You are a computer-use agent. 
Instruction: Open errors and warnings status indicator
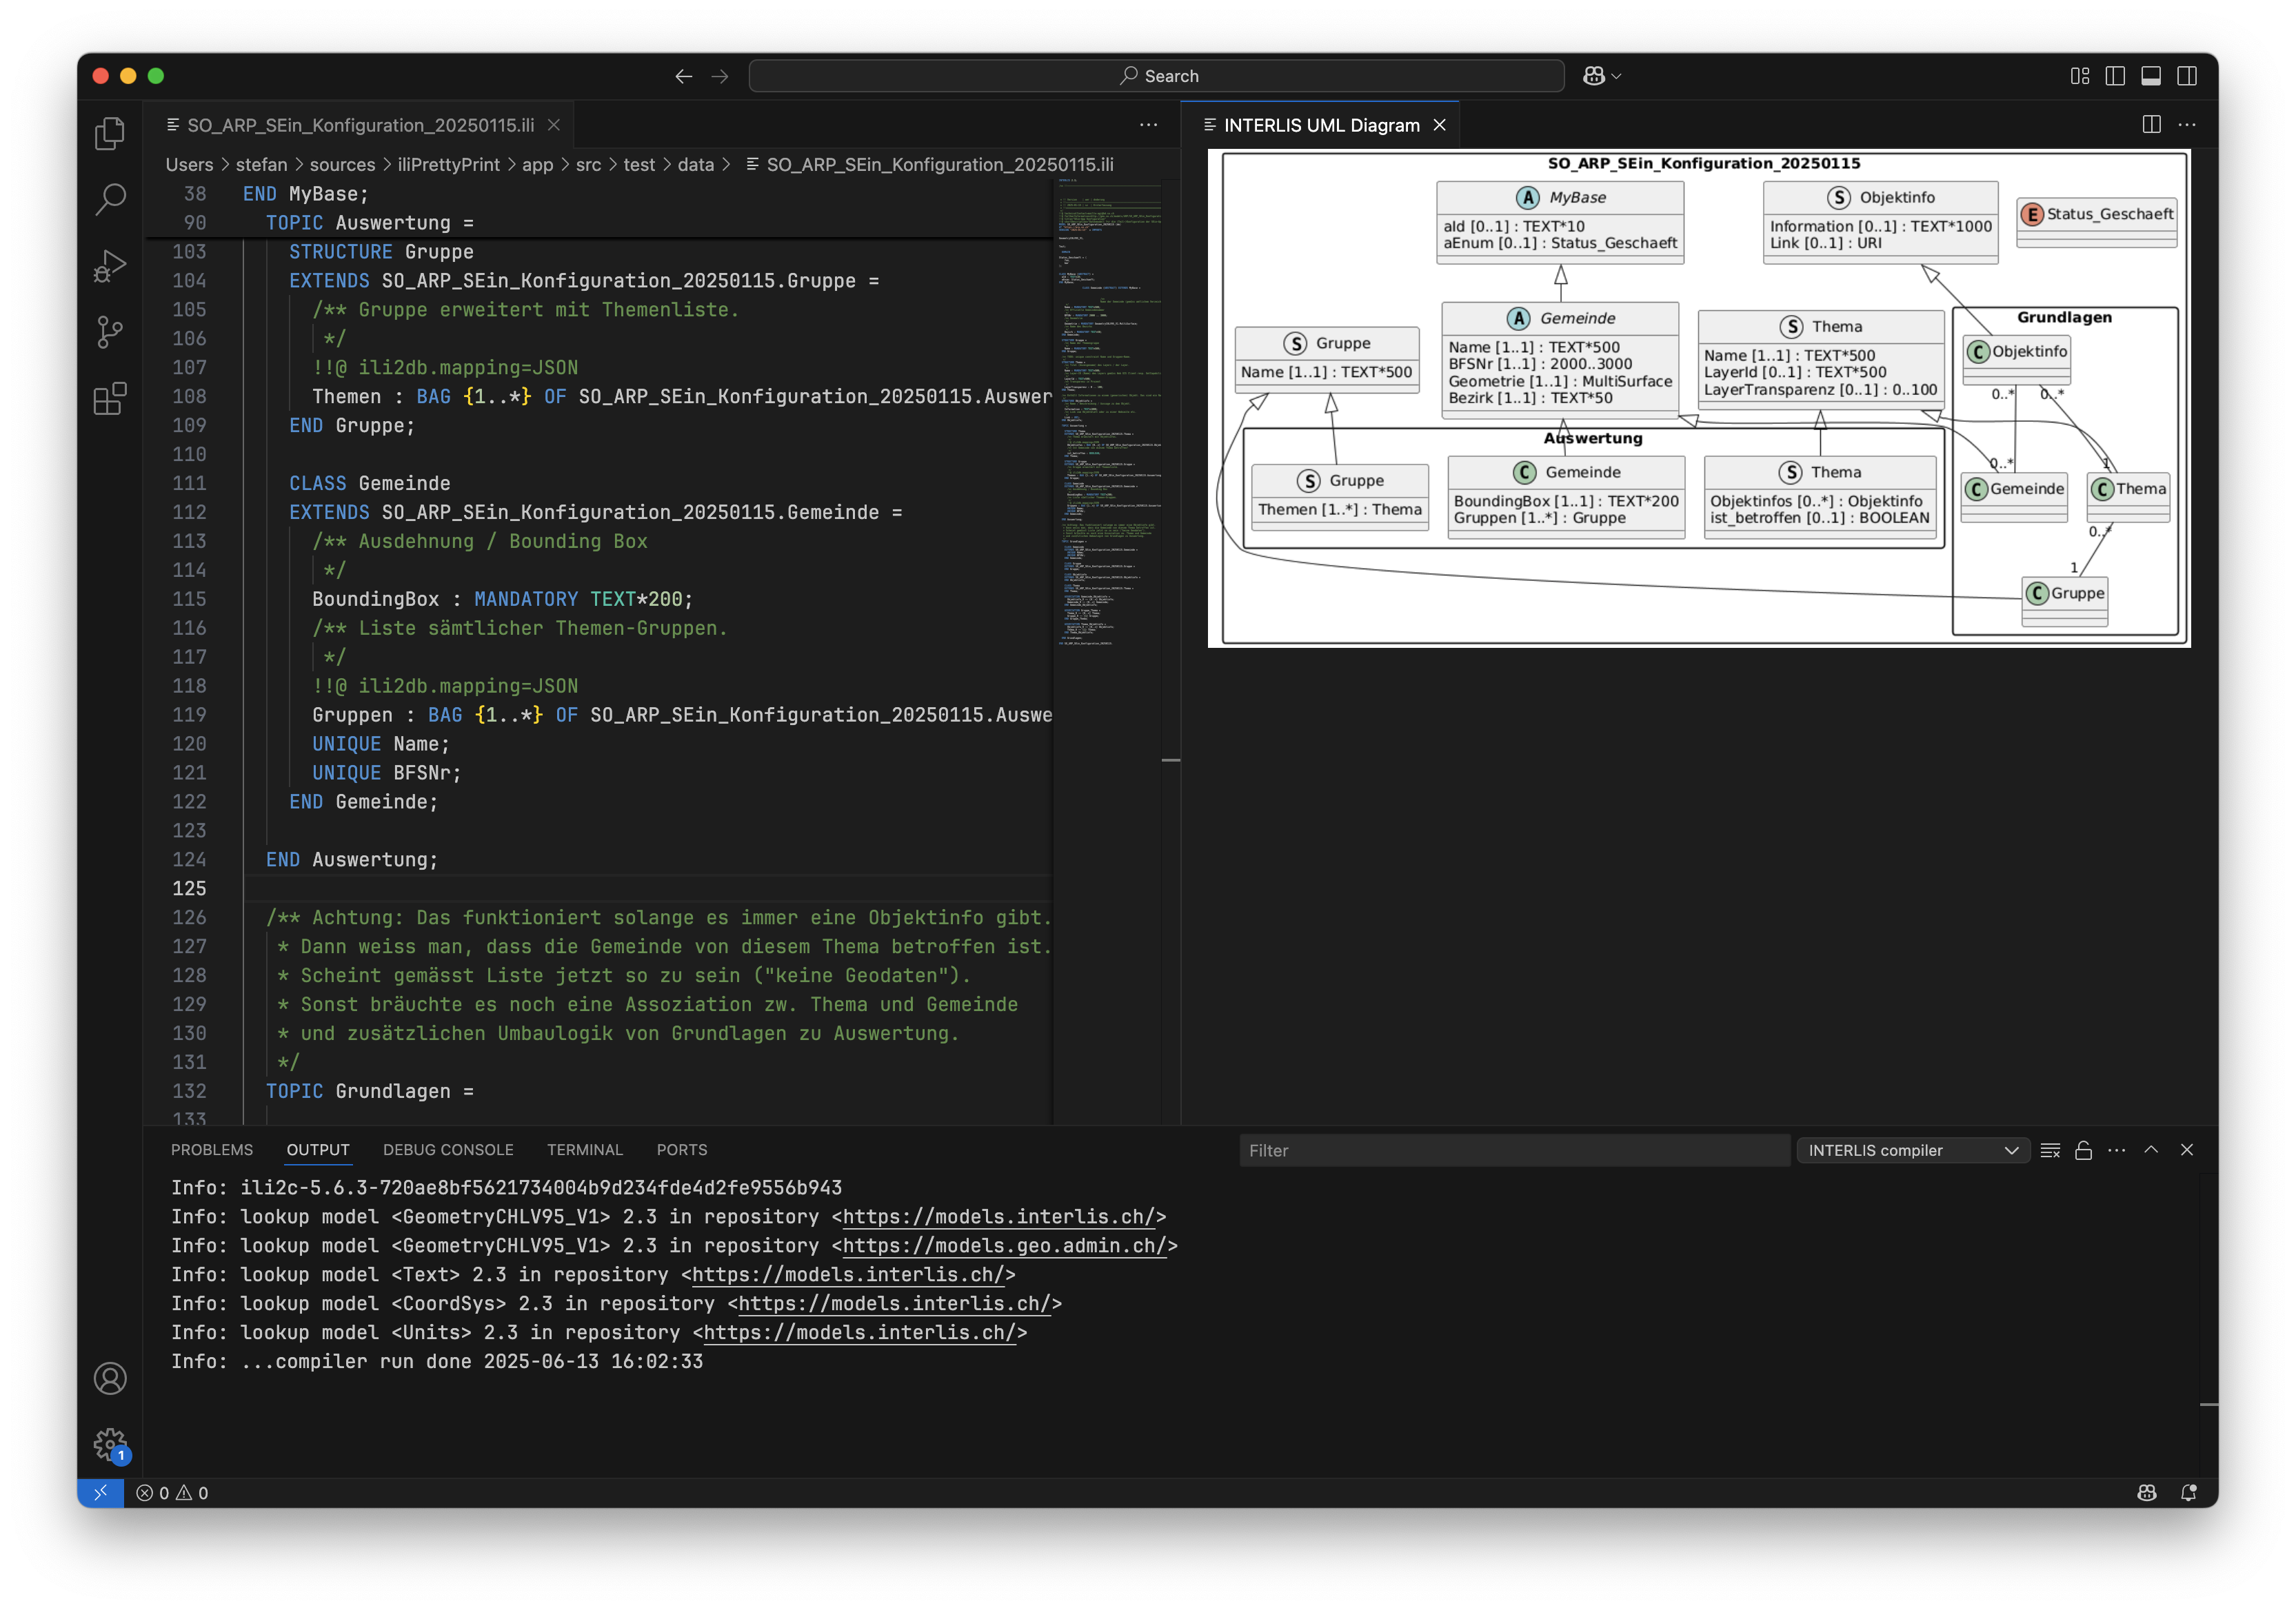tap(172, 1492)
